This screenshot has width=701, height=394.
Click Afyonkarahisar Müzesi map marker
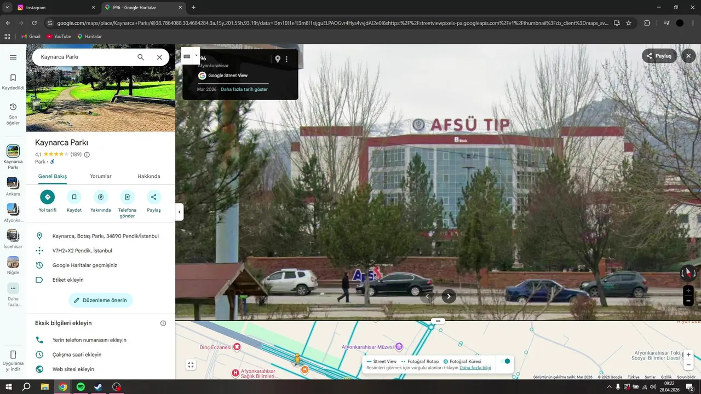[x=399, y=346]
